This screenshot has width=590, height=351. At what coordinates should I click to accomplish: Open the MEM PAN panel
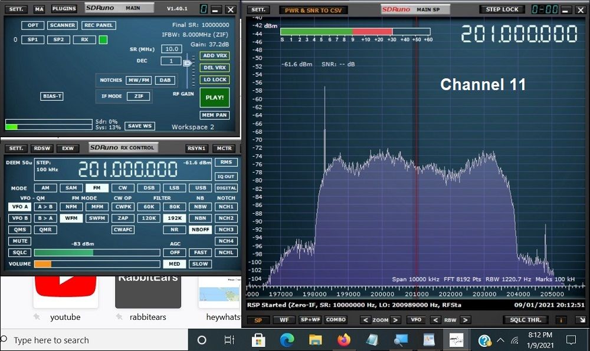[215, 115]
